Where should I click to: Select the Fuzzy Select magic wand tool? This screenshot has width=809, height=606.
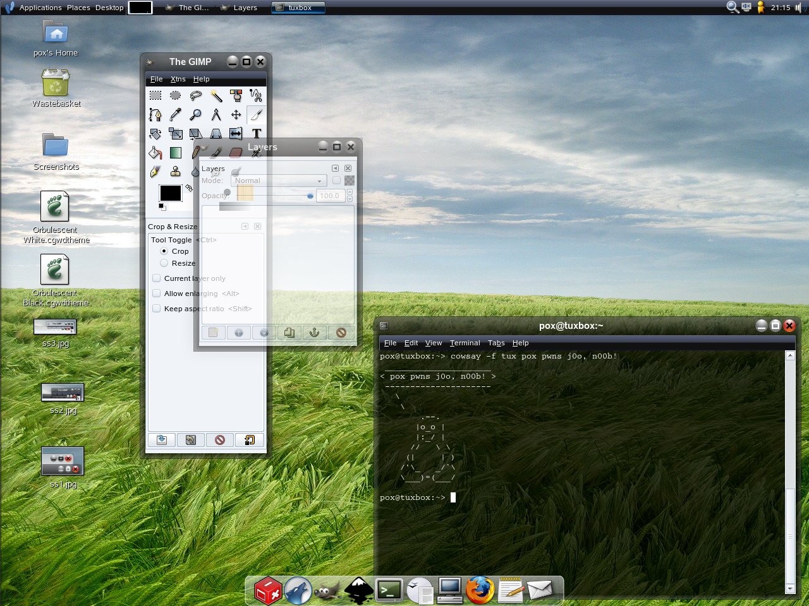tap(216, 95)
